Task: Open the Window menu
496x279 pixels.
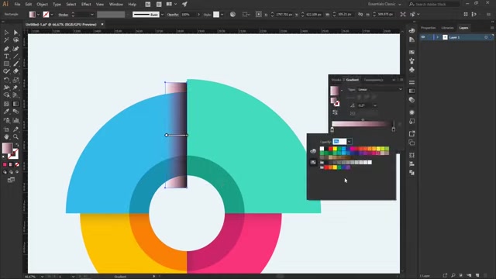Action: pyautogui.click(x=115, y=5)
